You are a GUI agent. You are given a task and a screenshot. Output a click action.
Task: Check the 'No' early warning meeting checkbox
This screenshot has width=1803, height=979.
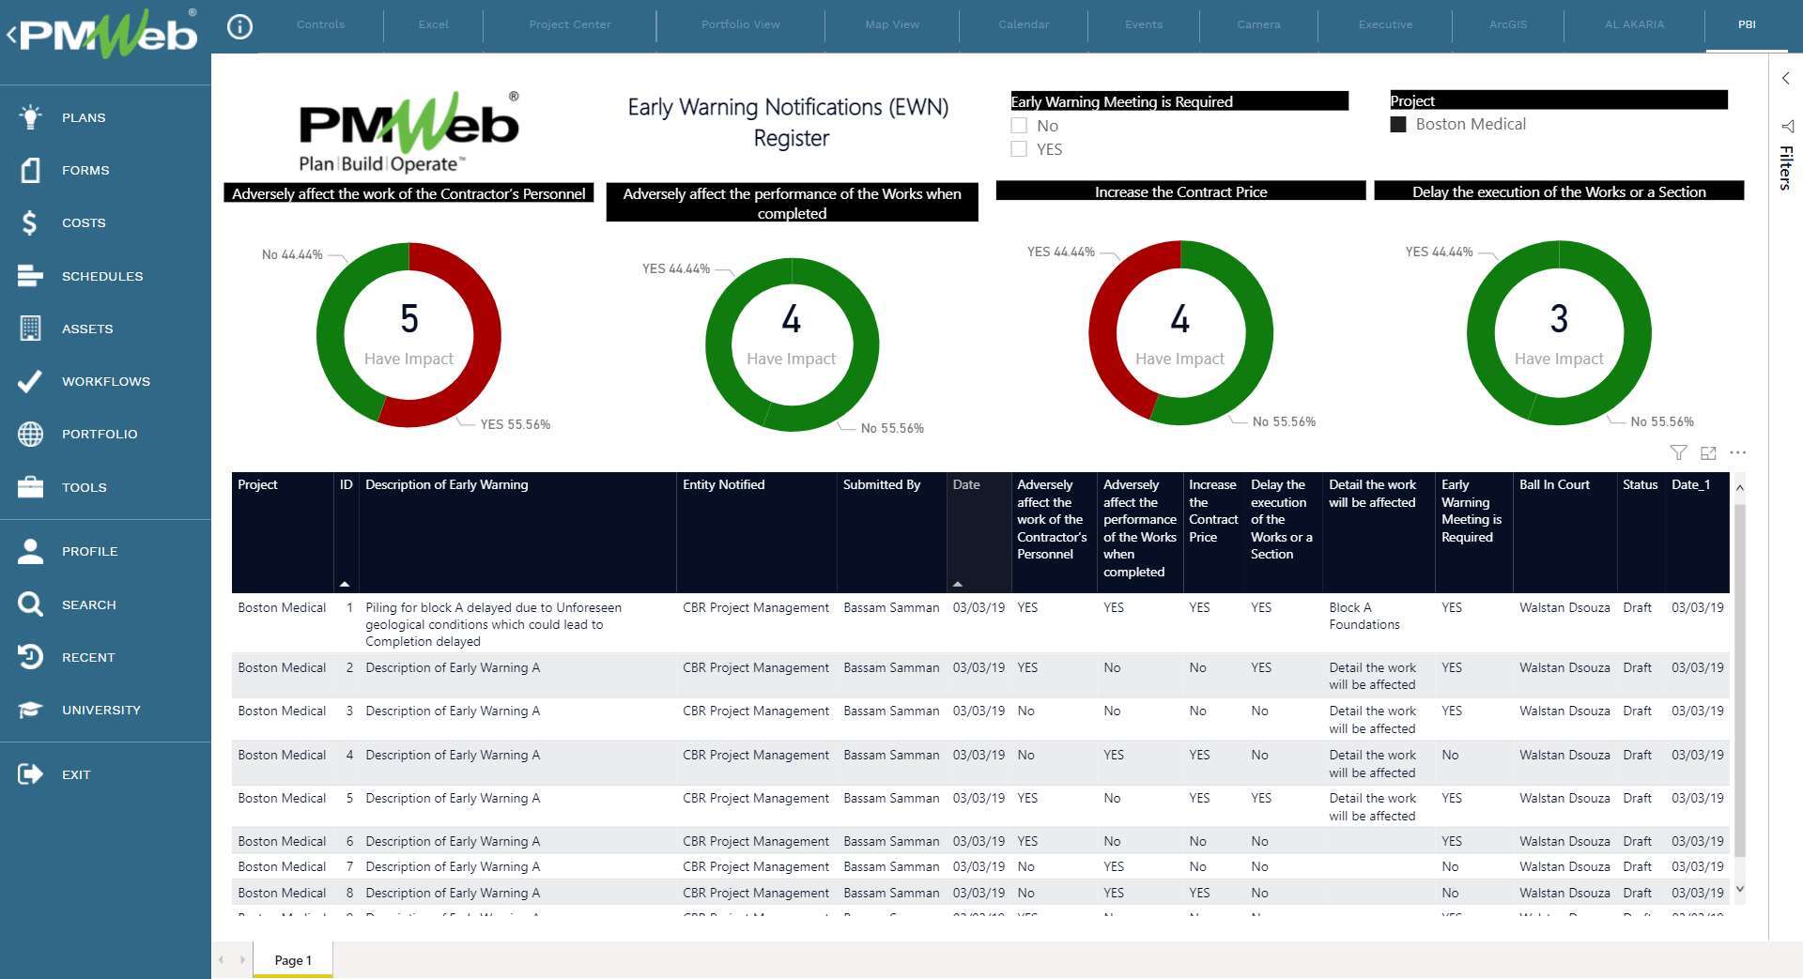[1019, 126]
